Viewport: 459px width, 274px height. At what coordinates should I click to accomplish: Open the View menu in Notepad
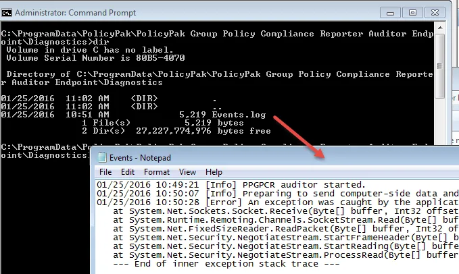(188, 172)
